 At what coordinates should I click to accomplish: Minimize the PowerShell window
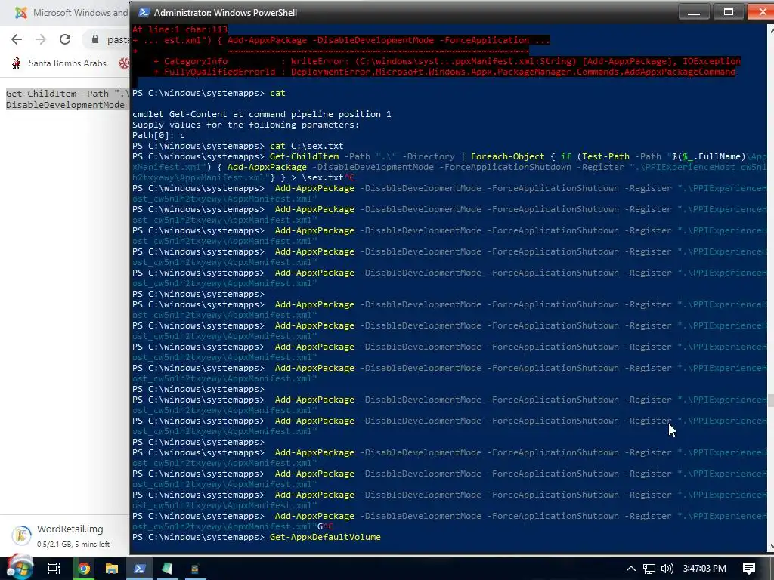[x=694, y=12]
